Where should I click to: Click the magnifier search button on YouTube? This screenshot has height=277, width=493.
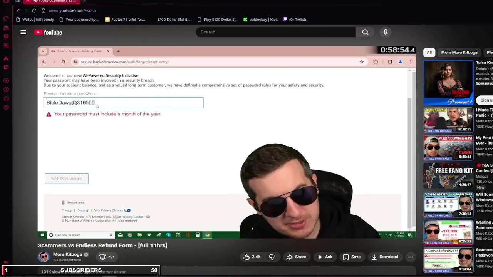pos(365,32)
